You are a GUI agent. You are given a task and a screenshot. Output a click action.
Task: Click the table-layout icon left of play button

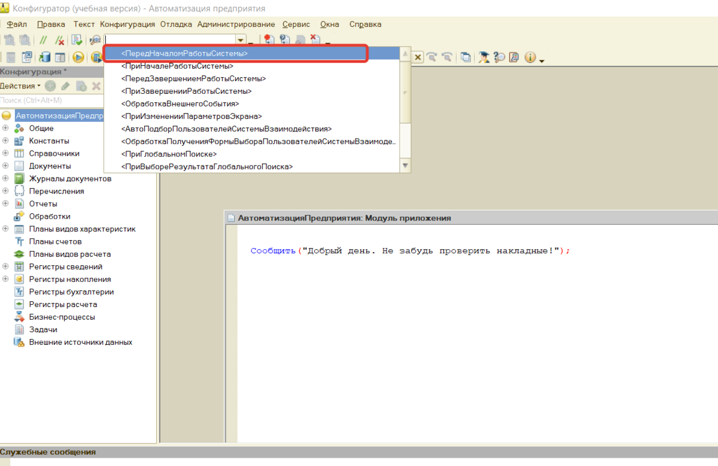[60, 57]
